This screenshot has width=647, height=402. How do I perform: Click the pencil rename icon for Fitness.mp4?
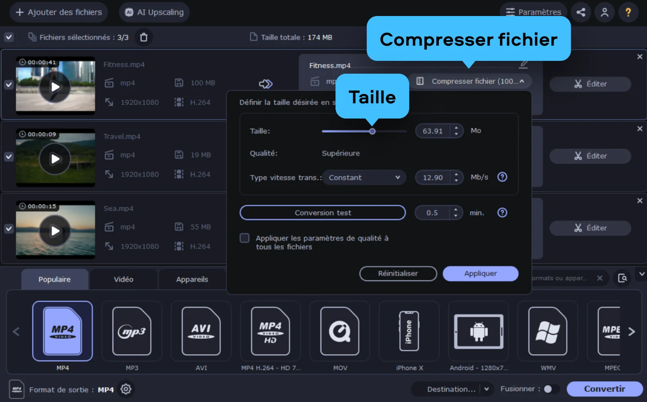point(523,64)
